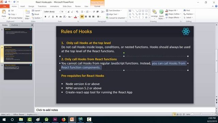The height and width of the screenshot is (123, 218).
Task: Increase font size with grow font icon
Action: (x=68, y=12)
